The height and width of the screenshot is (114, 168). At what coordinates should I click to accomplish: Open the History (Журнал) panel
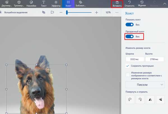tap(142, 4)
